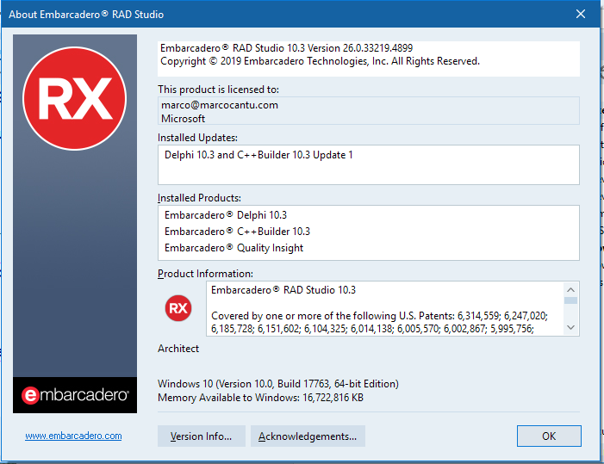The image size is (604, 464).
Task: Close the About RAD Studio dialog
Action: tap(580, 14)
